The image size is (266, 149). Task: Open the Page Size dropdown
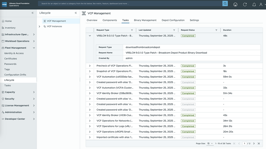coord(210,144)
